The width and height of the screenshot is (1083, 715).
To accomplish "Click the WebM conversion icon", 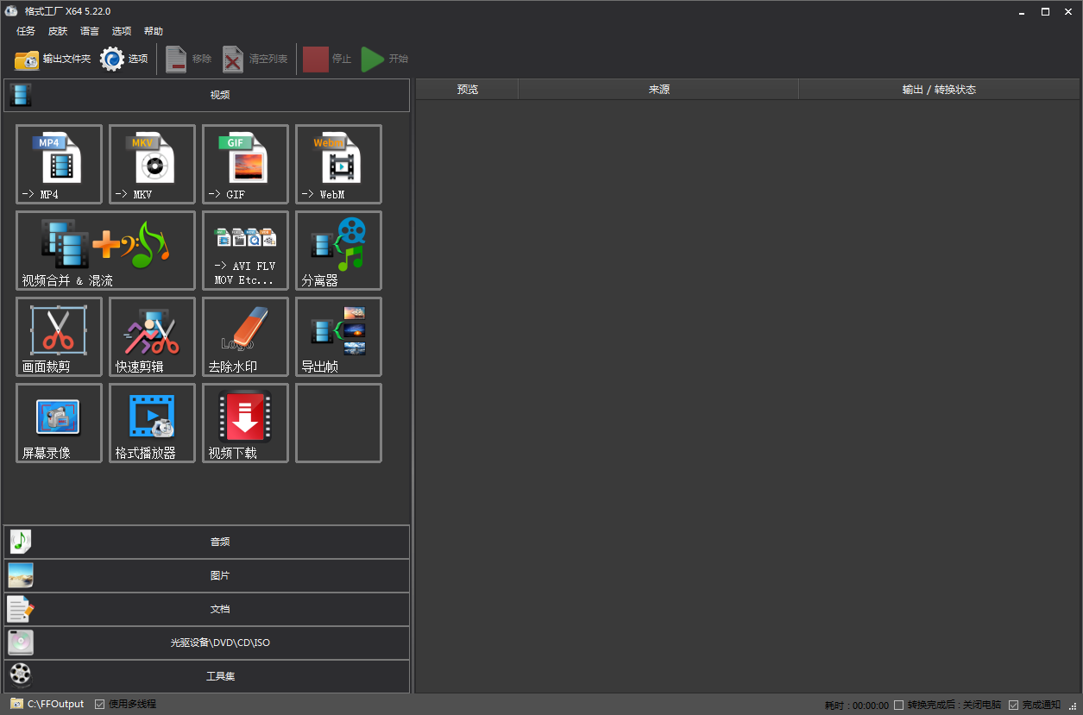I will [x=338, y=164].
